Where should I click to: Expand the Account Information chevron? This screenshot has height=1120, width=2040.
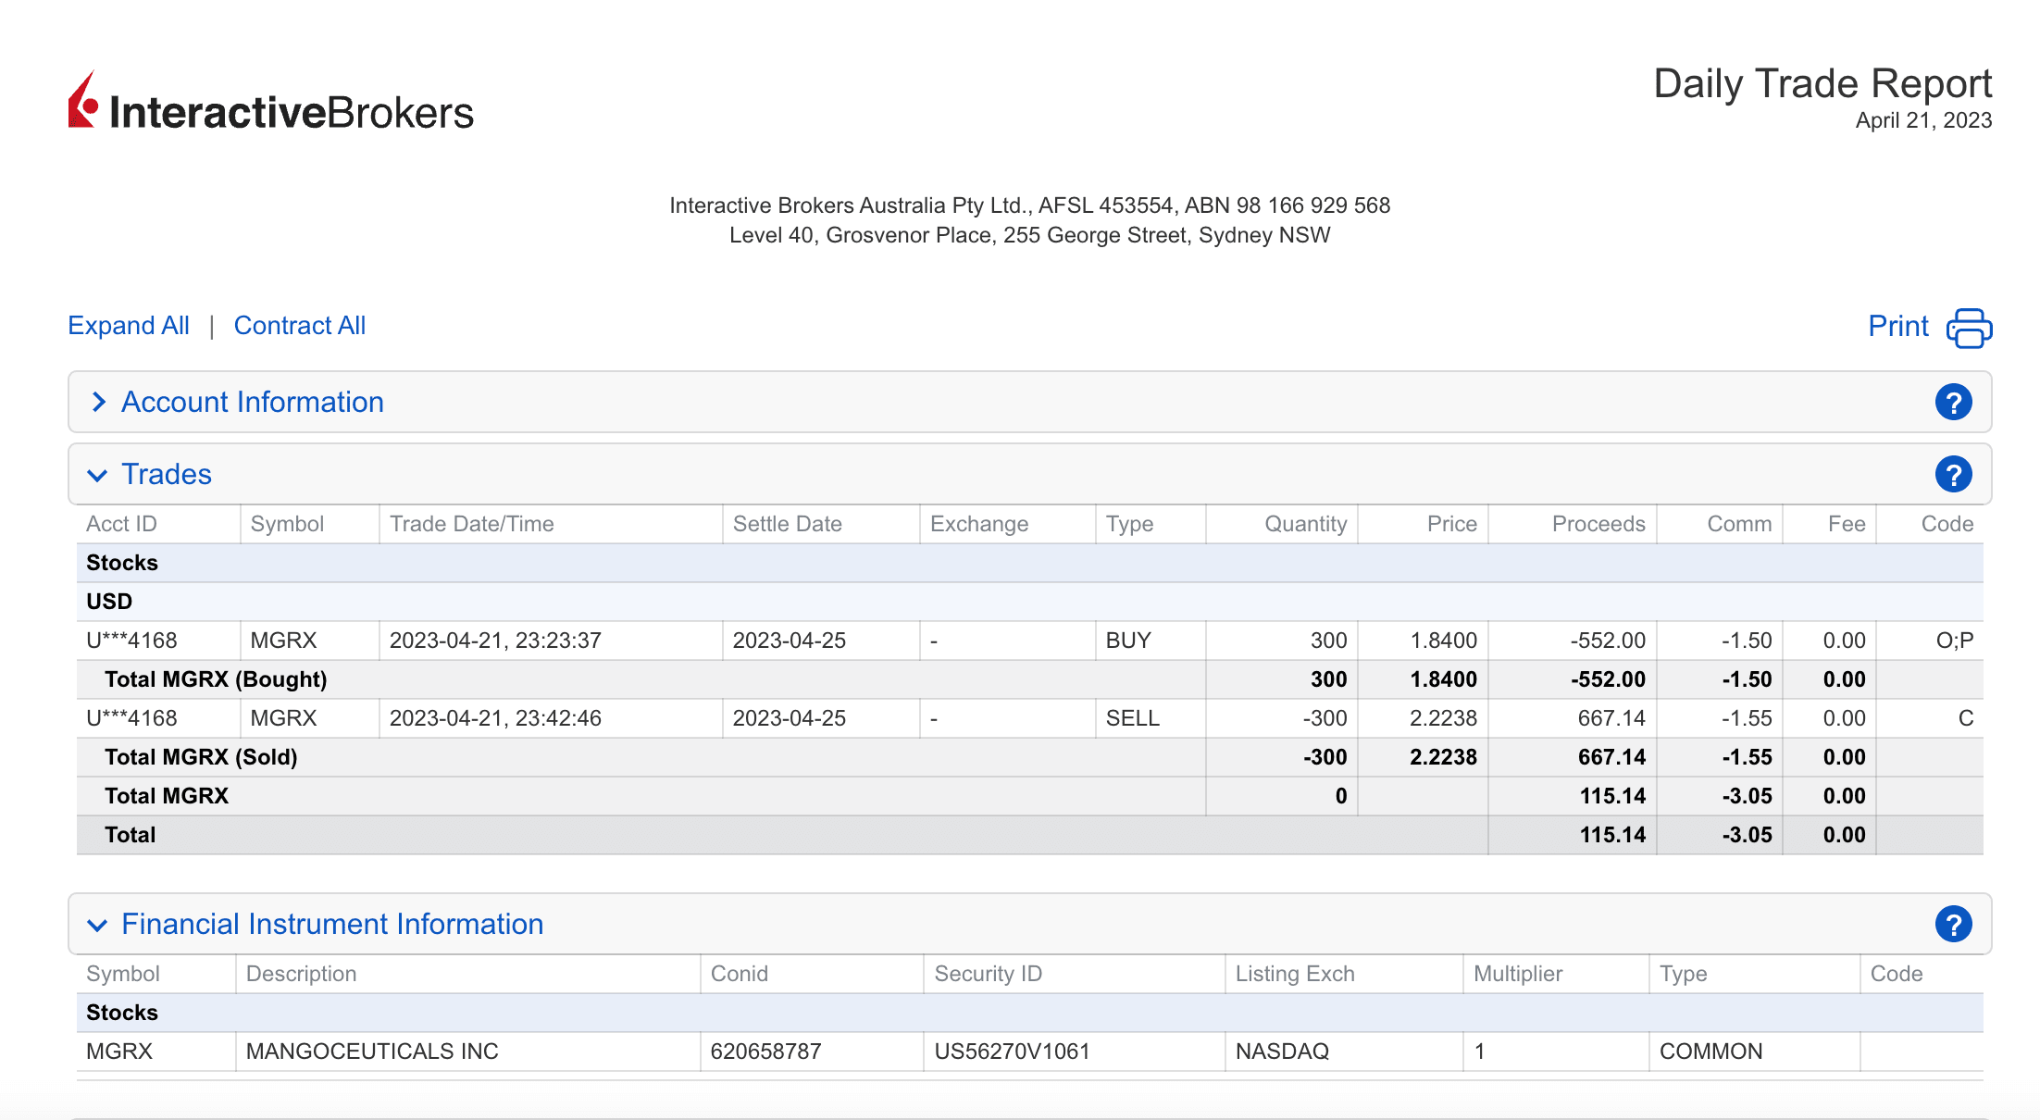coord(98,403)
